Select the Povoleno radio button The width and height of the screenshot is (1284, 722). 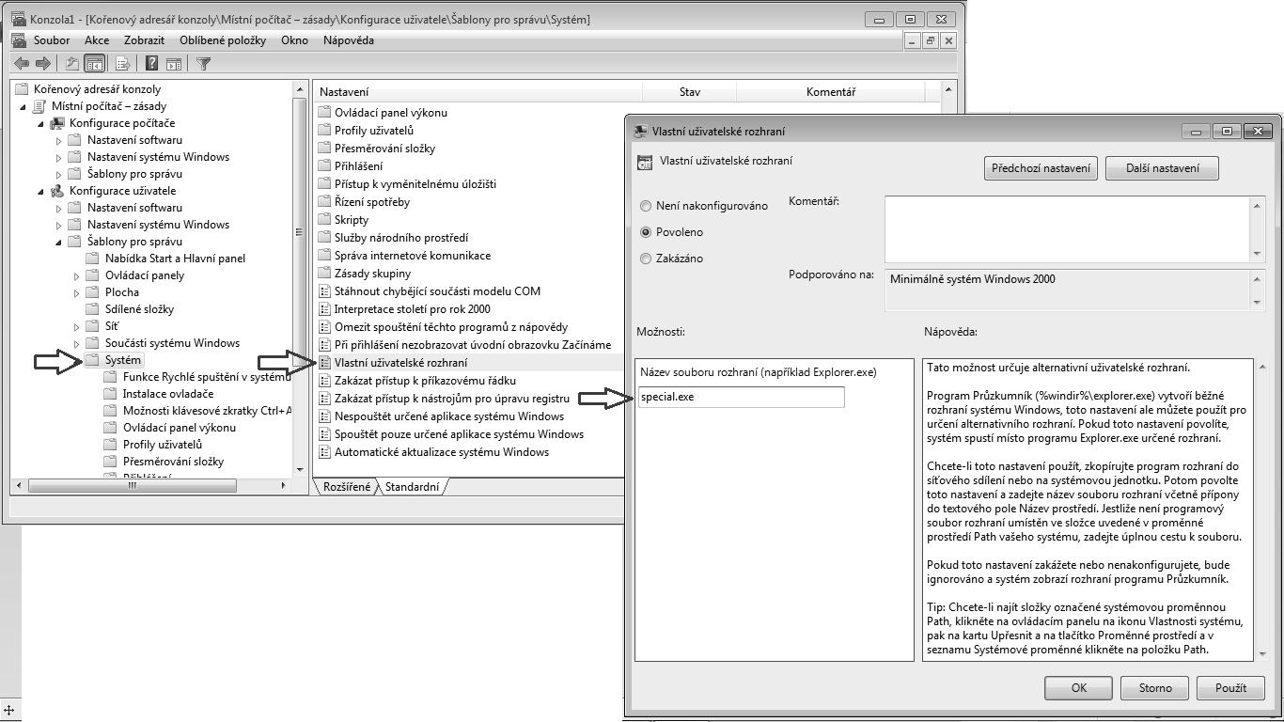point(646,232)
